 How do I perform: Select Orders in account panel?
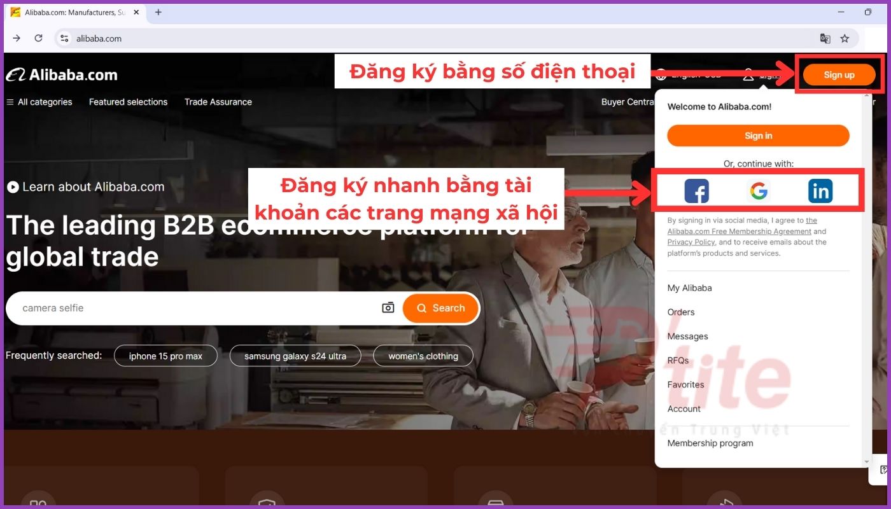point(680,312)
